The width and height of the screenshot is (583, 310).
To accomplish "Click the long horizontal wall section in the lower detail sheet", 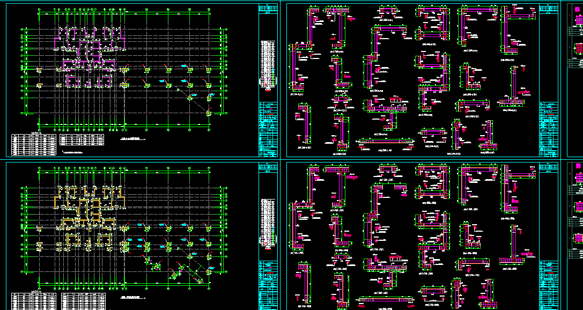I will (386, 299).
